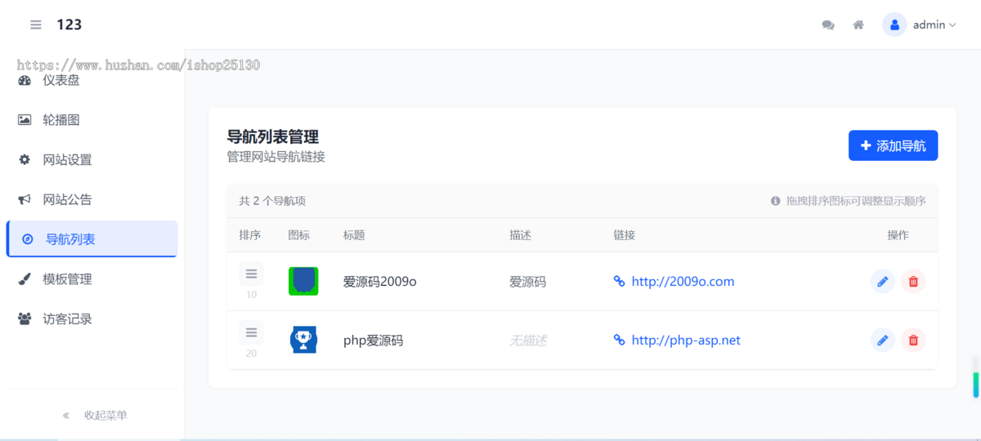The width and height of the screenshot is (981, 441).
Task: Click the 网站公告 megaphone icon
Action: [25, 199]
